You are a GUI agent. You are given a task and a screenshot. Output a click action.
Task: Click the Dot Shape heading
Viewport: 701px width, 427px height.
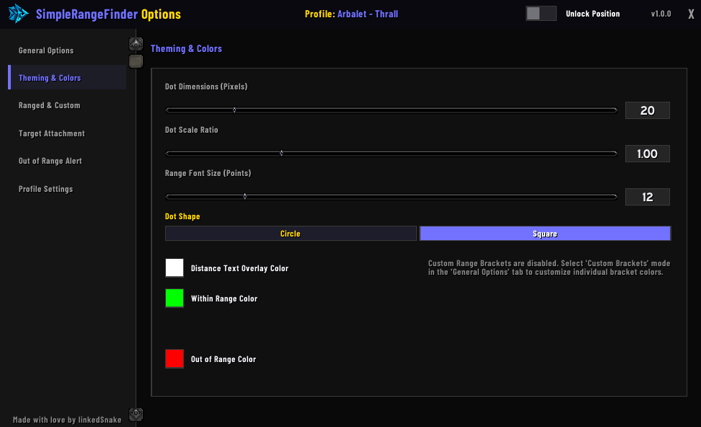coord(182,216)
